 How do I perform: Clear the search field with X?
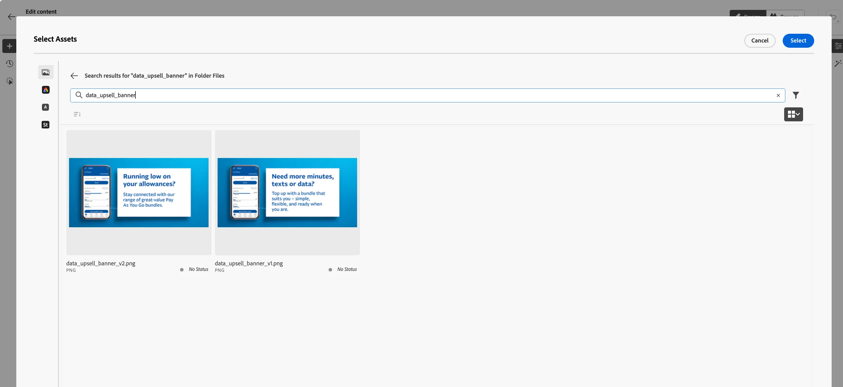click(778, 95)
